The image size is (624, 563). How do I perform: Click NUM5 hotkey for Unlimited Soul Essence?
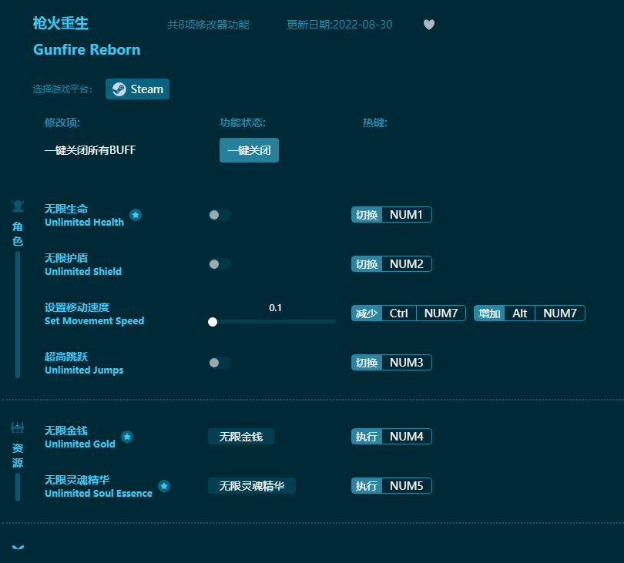tap(406, 486)
